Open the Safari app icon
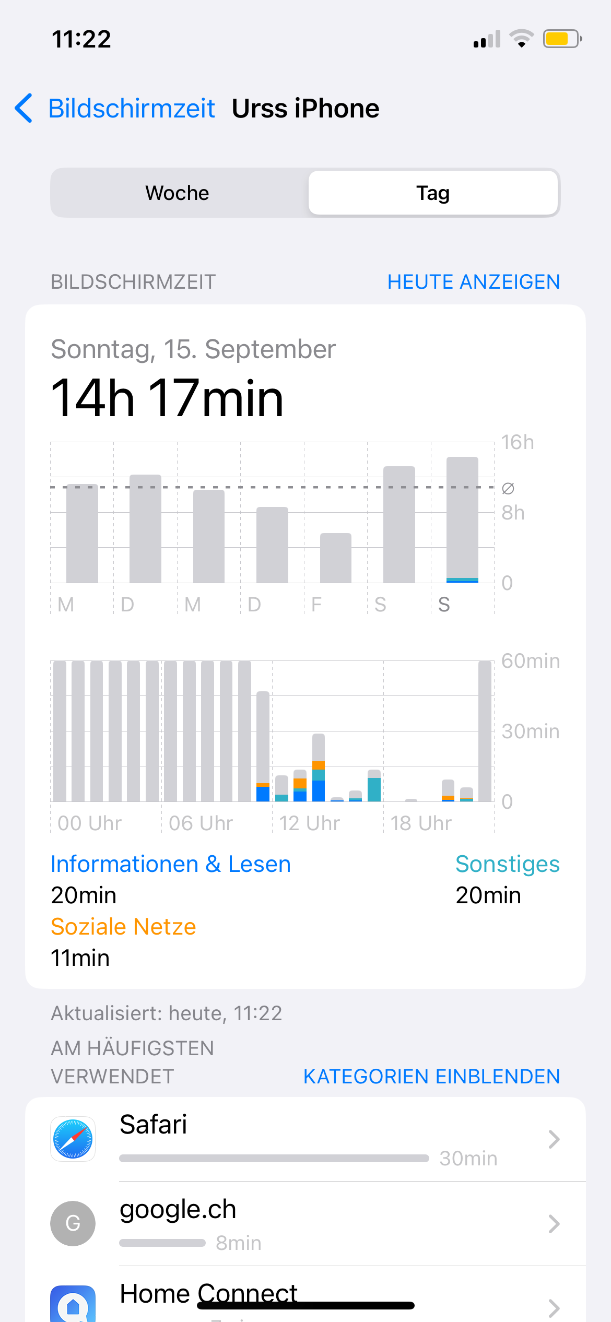This screenshot has height=1322, width=611. pyautogui.click(x=73, y=1139)
